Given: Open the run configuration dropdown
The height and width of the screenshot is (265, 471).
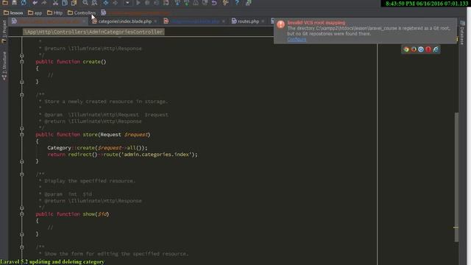Looking at the screenshot, I should coord(127,3).
